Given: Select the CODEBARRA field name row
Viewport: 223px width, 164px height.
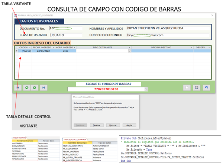Looking at the screenshot, I should pos(25,143).
